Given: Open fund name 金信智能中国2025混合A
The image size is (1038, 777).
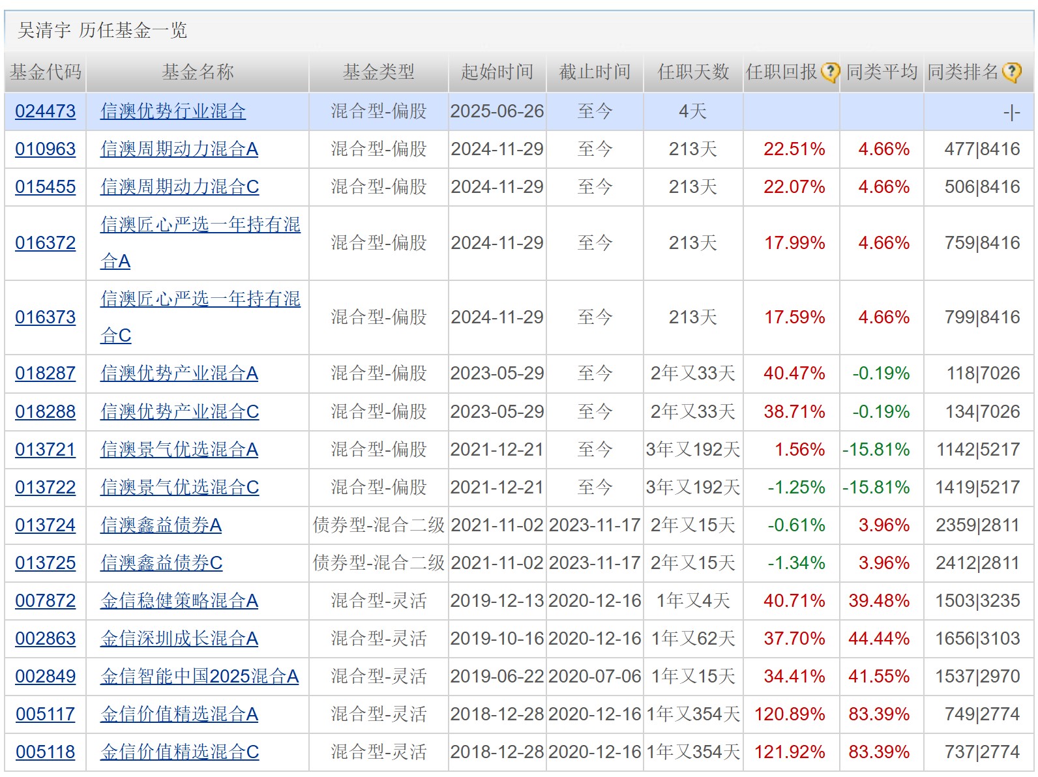Looking at the screenshot, I should 200,677.
